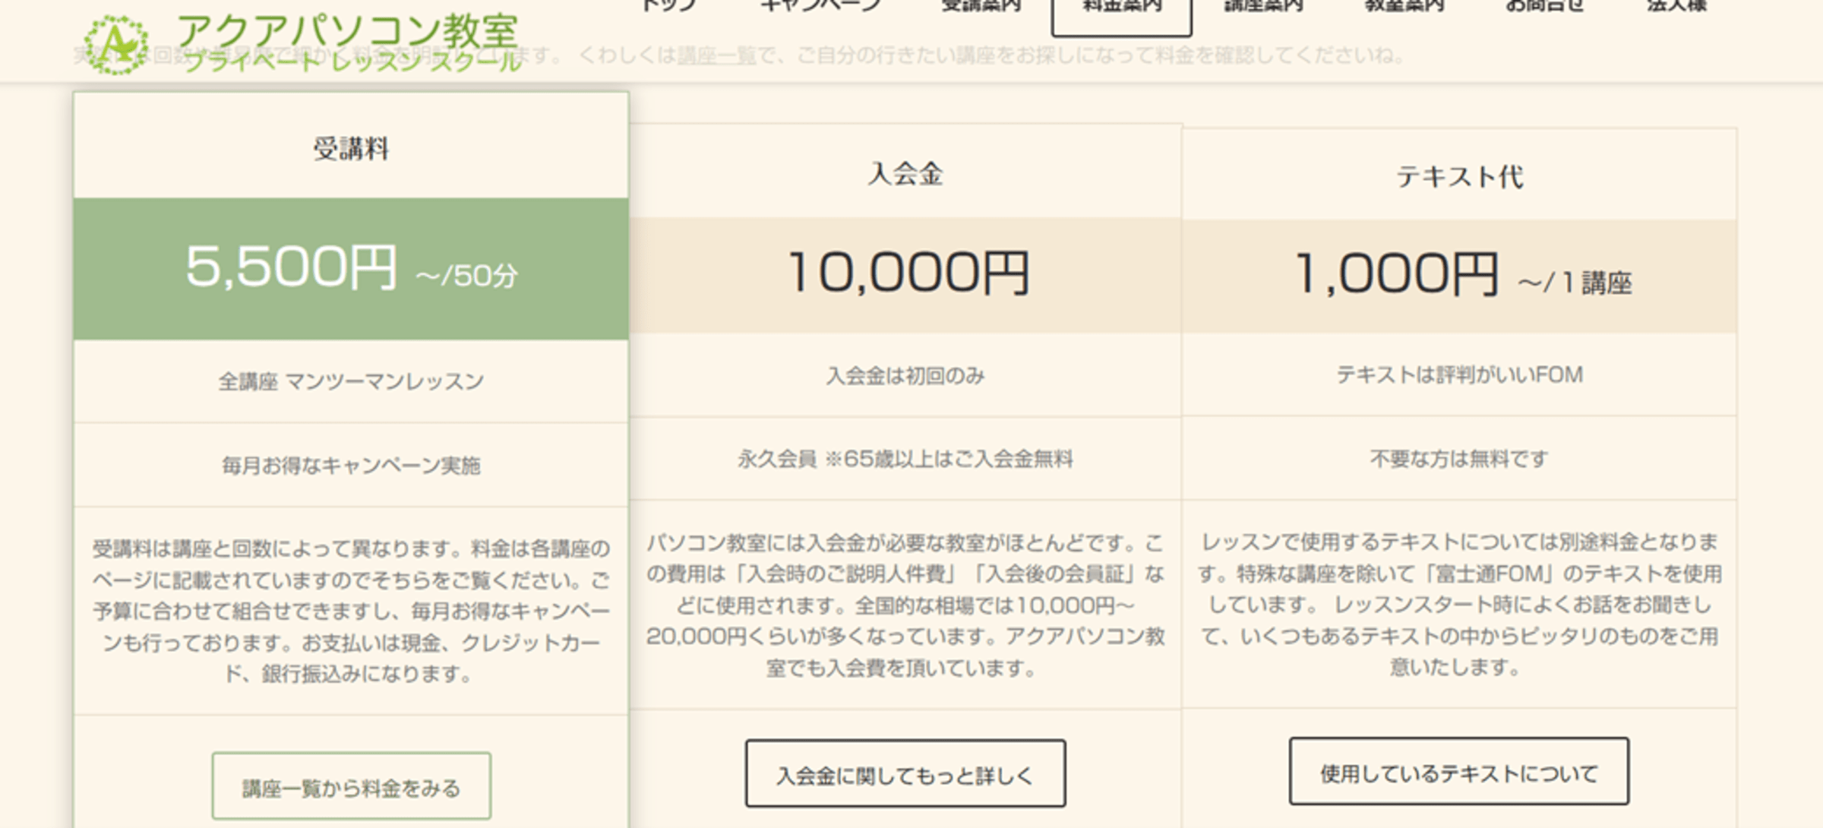Screen dimensions: 1823x828
Task: Click the green 5,500円 price banner
Action: pos(351,269)
